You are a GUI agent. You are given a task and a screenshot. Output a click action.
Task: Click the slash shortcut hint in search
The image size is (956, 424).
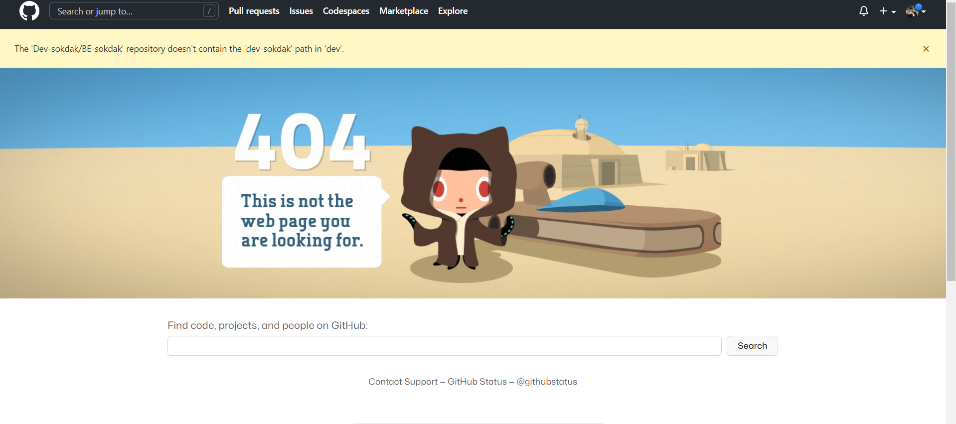tap(209, 11)
